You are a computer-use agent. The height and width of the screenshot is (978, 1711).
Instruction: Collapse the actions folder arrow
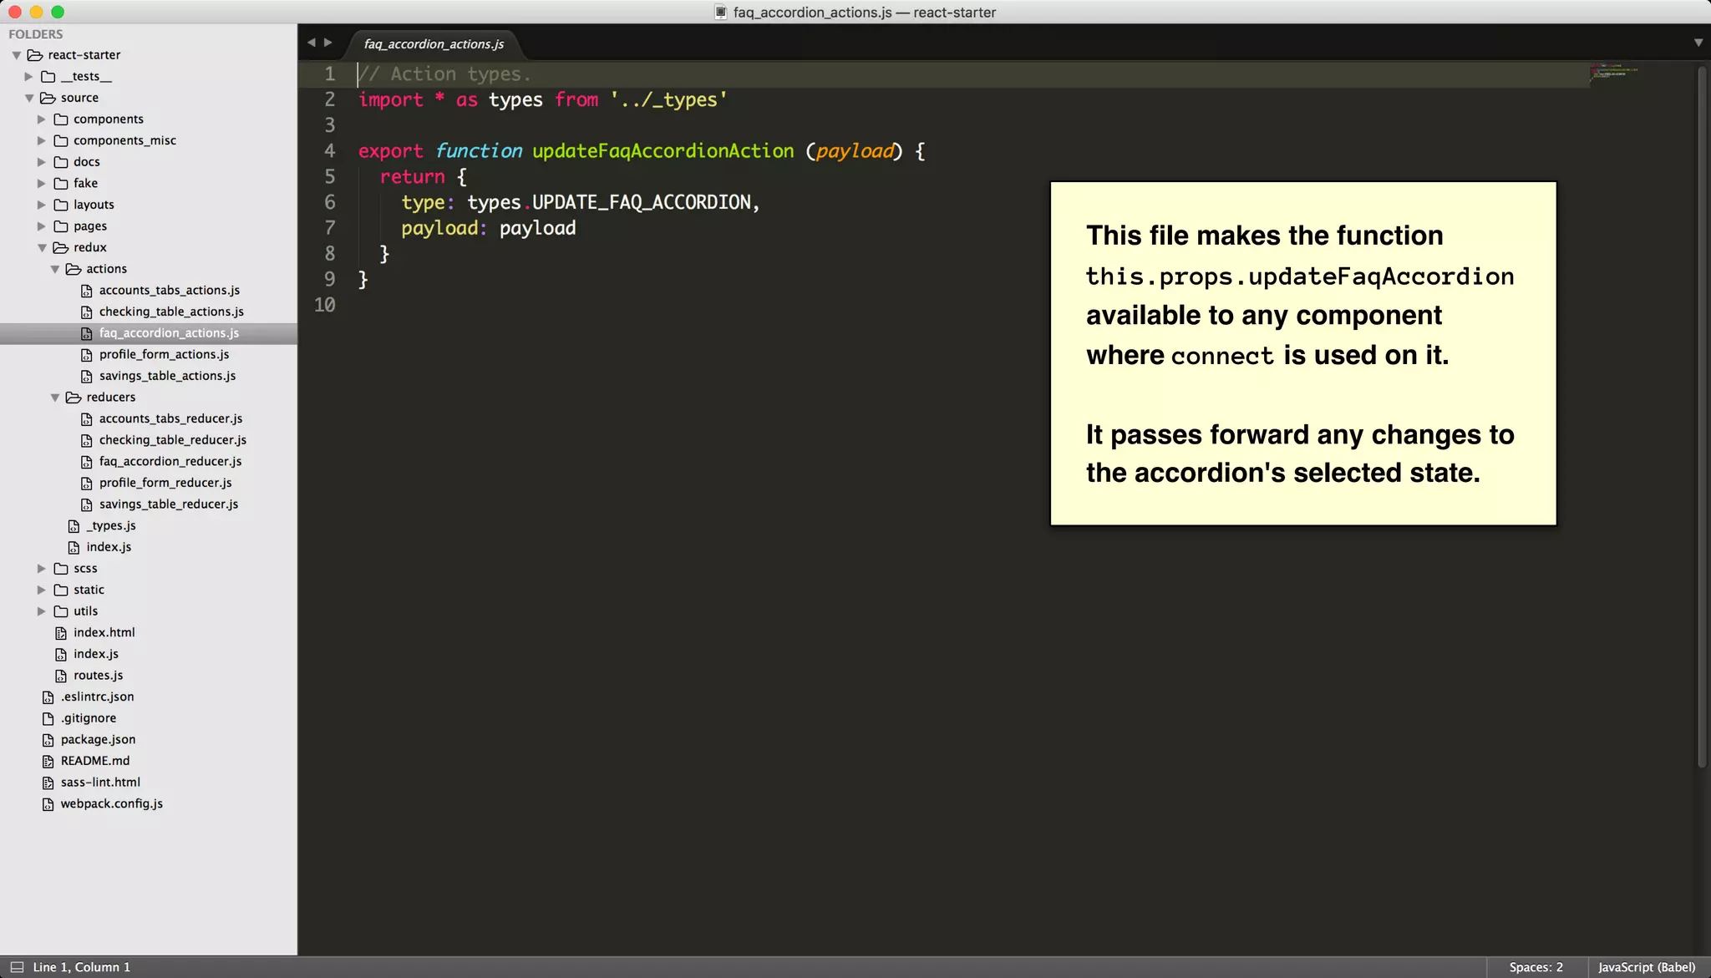point(55,269)
